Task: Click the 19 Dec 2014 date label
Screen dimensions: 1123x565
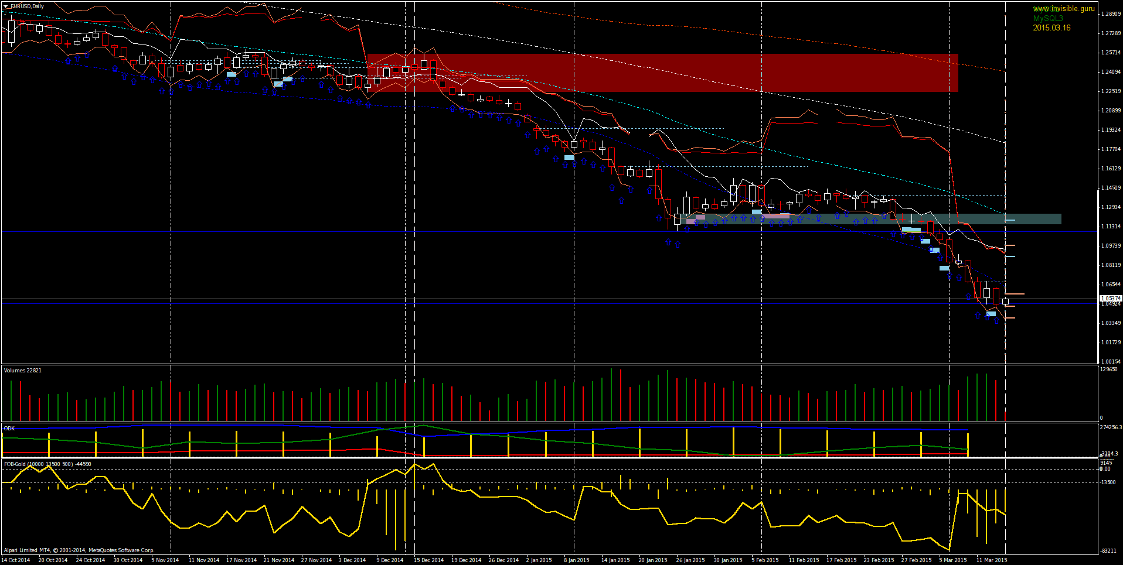Action: 466,560
